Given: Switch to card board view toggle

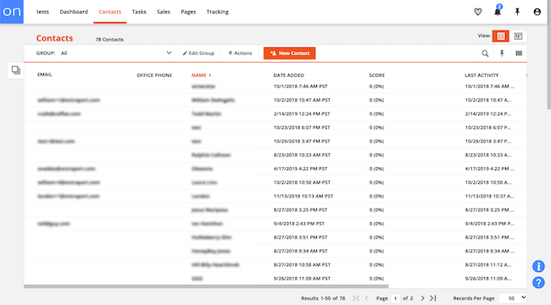Looking at the screenshot, I should [518, 36].
